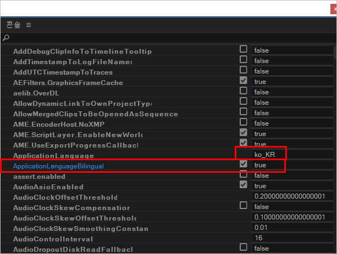
Task: Select the AudioAsioEnabled property name
Action: tap(48, 187)
